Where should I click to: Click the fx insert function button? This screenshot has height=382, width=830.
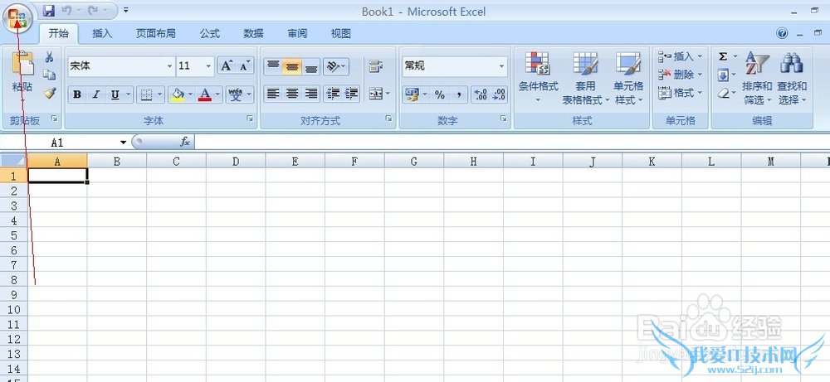[x=185, y=142]
